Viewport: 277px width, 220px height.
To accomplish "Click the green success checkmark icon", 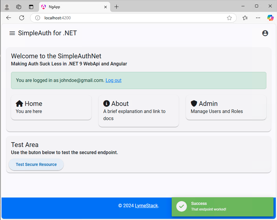I will click(181, 206).
